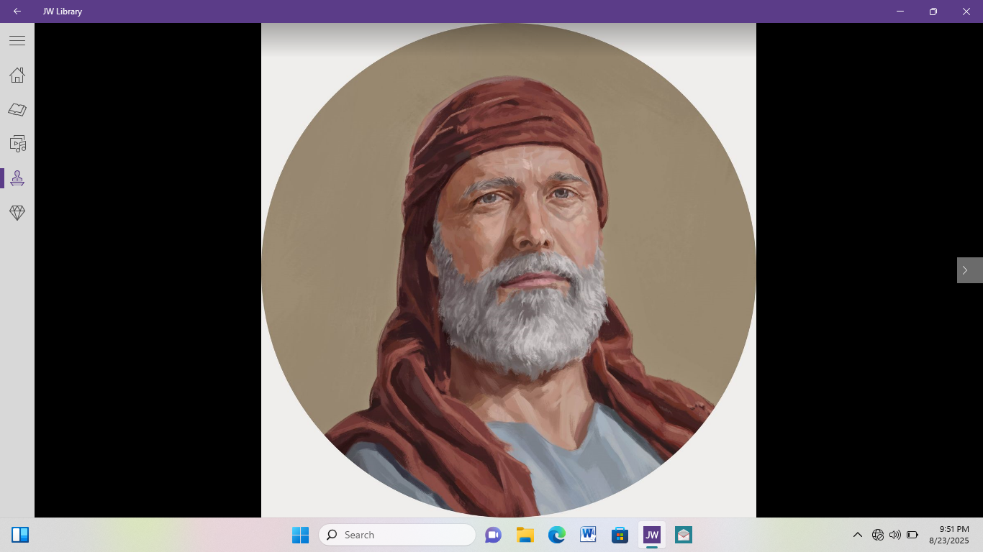
Task: Go to the Home section
Action: pos(17,75)
